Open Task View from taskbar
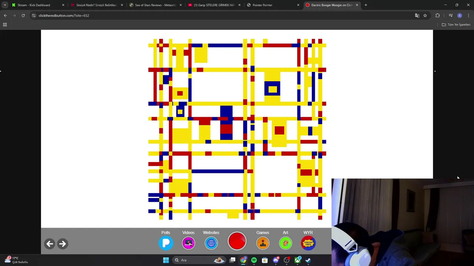The width and height of the screenshot is (474, 266). [233, 260]
